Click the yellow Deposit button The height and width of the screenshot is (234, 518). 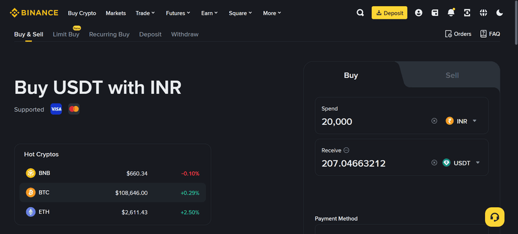point(389,13)
